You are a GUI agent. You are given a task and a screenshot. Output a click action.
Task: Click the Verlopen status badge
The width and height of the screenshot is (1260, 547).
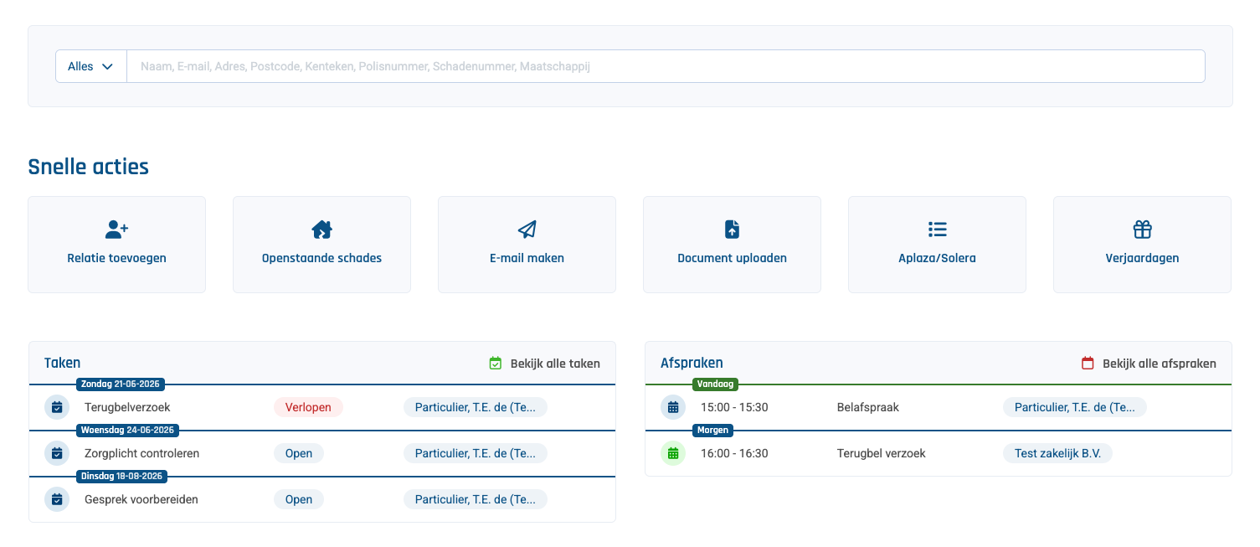tap(308, 407)
